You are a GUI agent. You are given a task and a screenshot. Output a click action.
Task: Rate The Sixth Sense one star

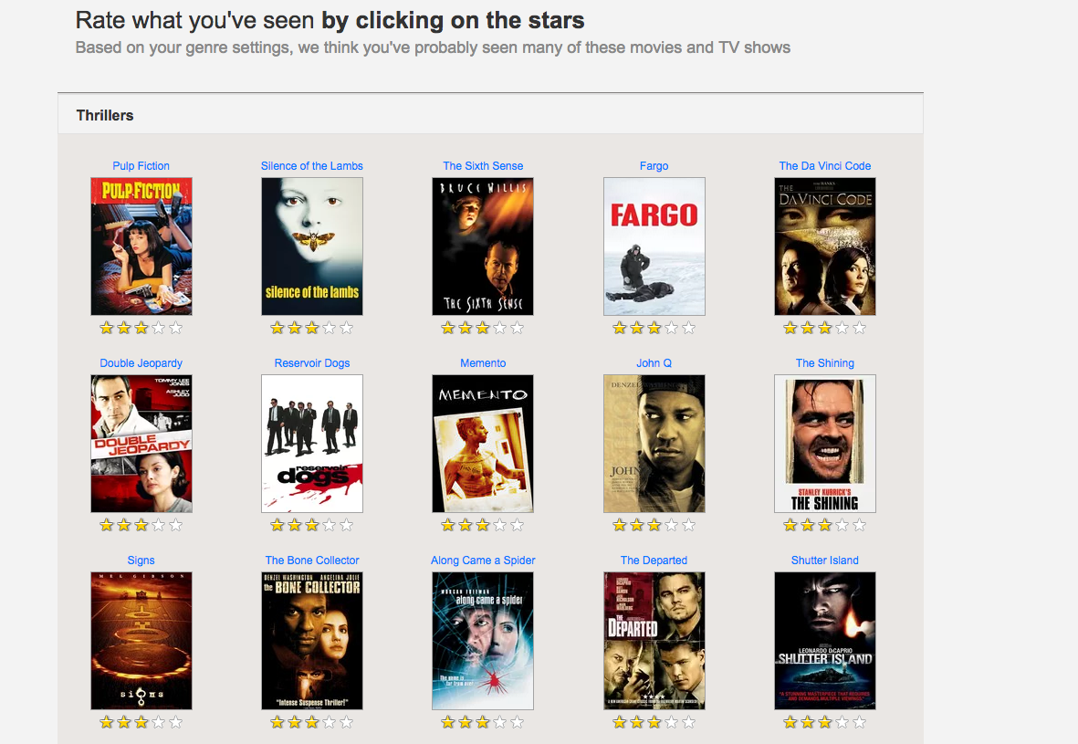[448, 328]
